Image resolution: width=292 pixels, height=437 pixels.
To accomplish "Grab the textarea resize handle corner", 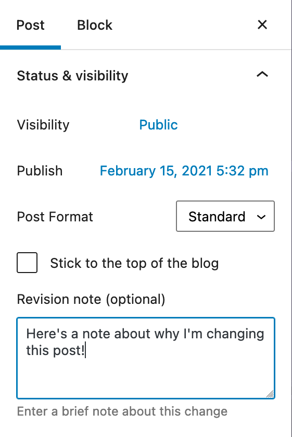I will tap(270, 394).
